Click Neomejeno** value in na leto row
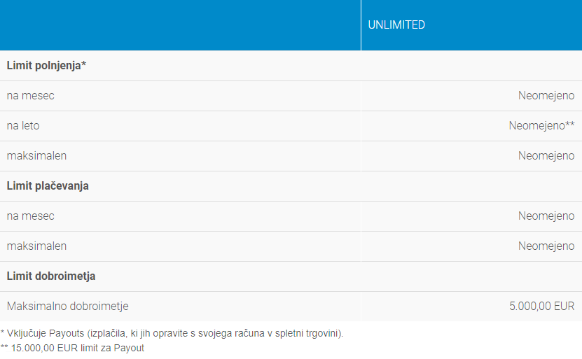582x359 pixels. [541, 126]
